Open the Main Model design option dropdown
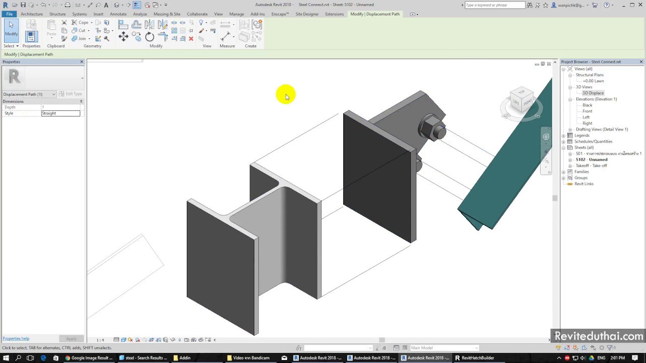Image resolution: width=646 pixels, height=363 pixels. [x=444, y=347]
